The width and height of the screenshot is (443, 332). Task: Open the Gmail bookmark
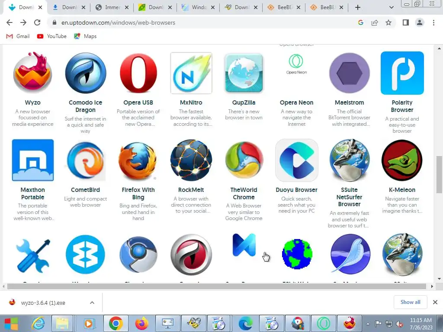pyautogui.click(x=18, y=36)
